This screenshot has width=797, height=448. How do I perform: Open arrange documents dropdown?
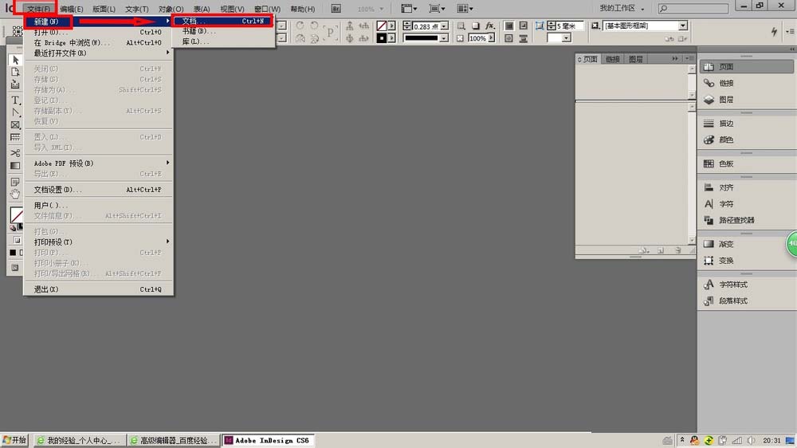pos(465,9)
